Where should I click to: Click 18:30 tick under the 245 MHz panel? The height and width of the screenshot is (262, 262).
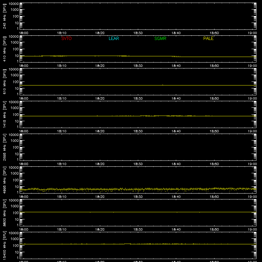[x=138, y=33]
